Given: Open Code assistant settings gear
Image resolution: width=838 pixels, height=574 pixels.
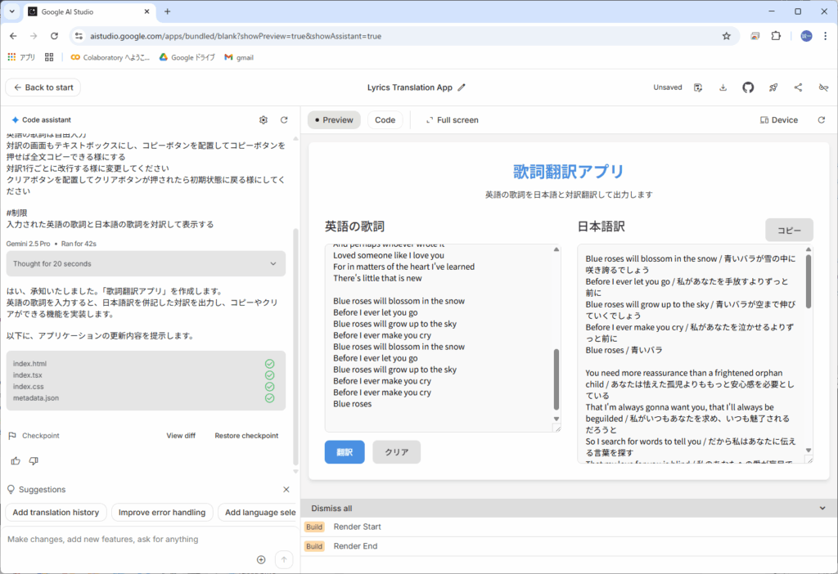Looking at the screenshot, I should [264, 120].
